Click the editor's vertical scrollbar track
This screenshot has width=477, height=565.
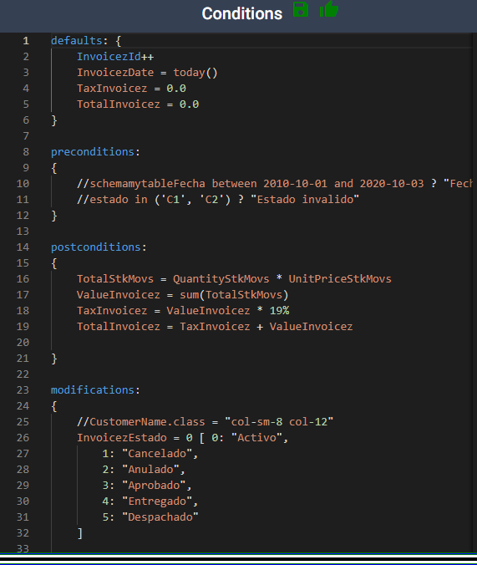(x=474, y=292)
